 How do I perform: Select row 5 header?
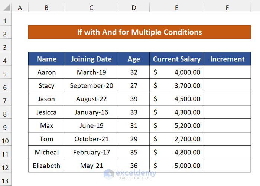point(6,72)
